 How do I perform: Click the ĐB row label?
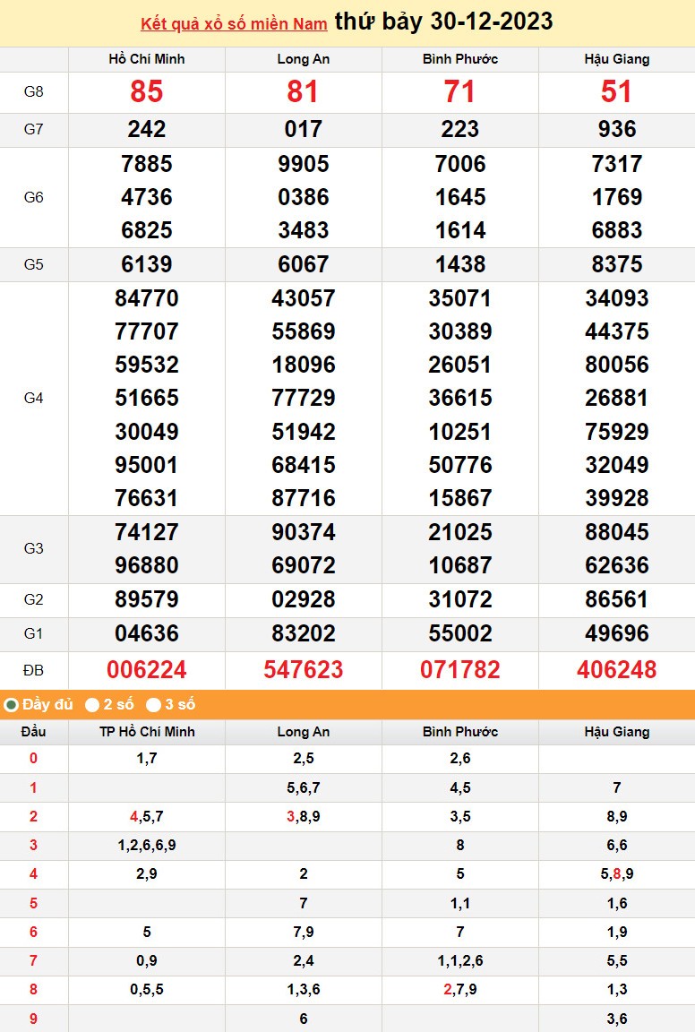click(x=34, y=670)
